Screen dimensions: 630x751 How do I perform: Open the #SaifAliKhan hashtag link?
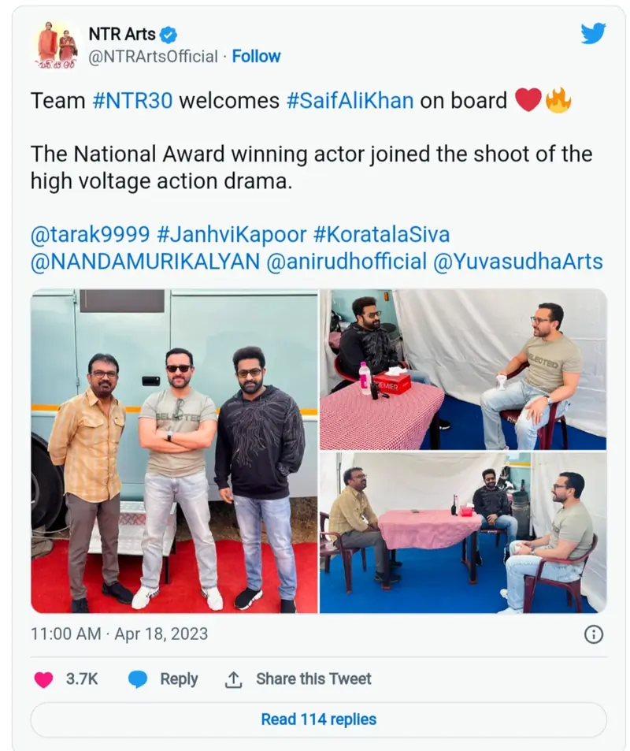click(350, 101)
